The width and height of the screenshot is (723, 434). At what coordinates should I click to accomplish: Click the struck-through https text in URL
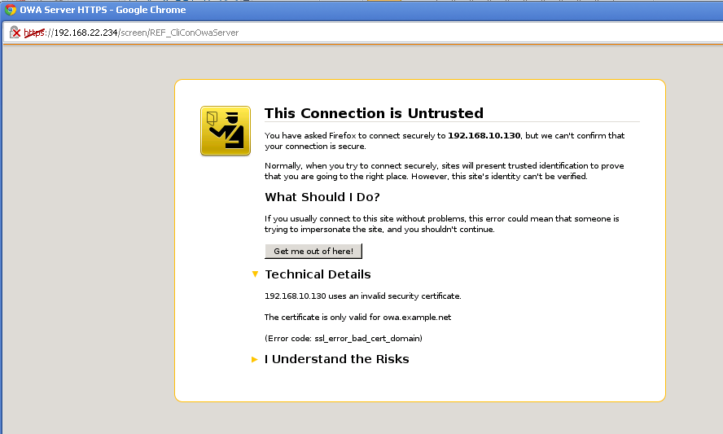click(x=34, y=33)
